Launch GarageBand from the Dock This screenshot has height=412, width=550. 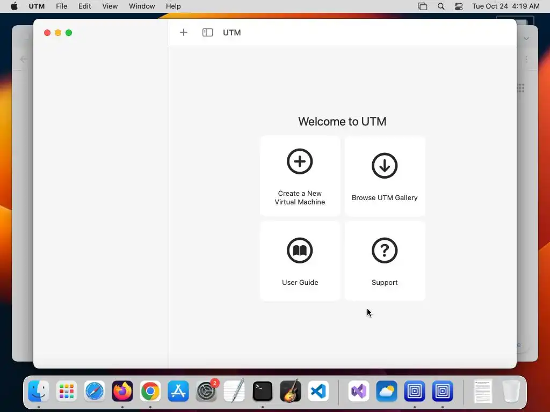coord(291,391)
